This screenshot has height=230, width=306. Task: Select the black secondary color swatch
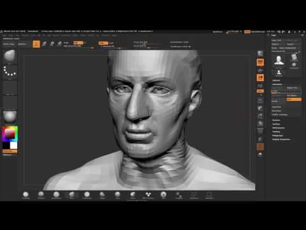(x=6, y=146)
